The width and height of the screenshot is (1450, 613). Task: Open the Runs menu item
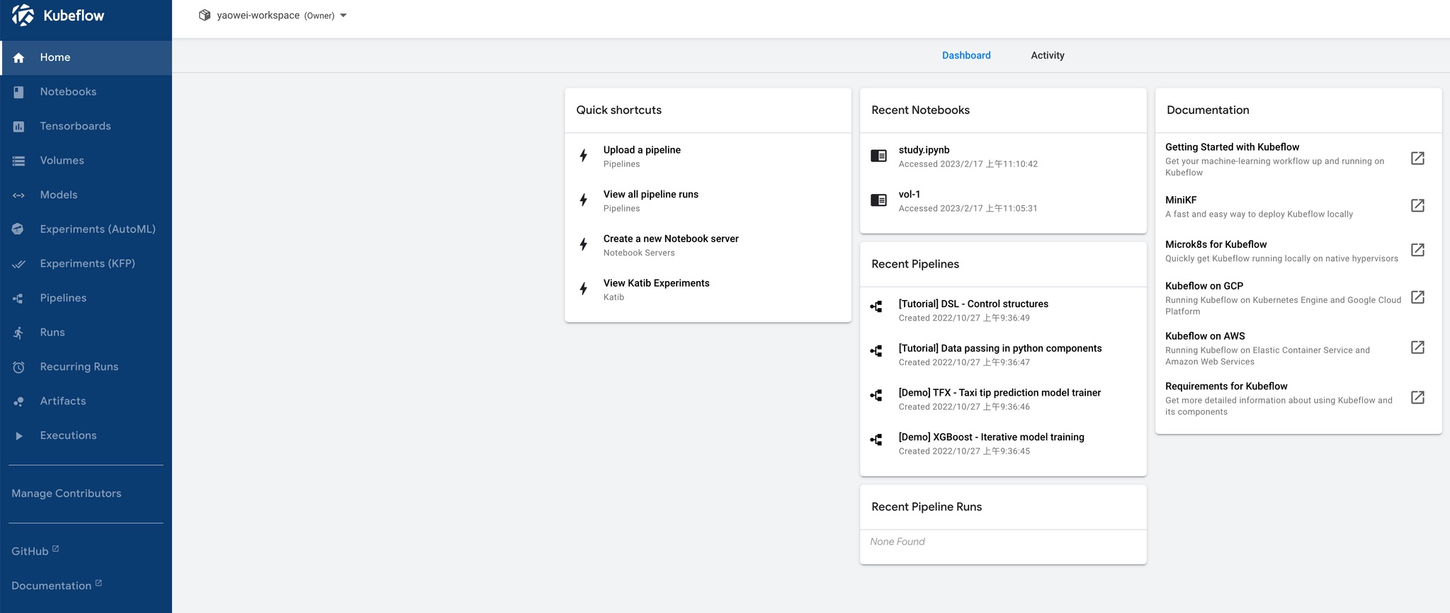tap(86, 333)
